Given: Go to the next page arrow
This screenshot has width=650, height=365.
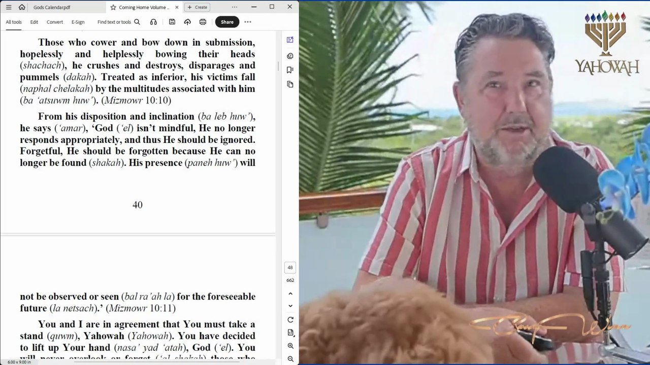Looking at the screenshot, I should pos(290,306).
